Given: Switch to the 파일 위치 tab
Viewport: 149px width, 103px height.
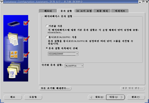Looking at the screenshot, I should [102, 11].
